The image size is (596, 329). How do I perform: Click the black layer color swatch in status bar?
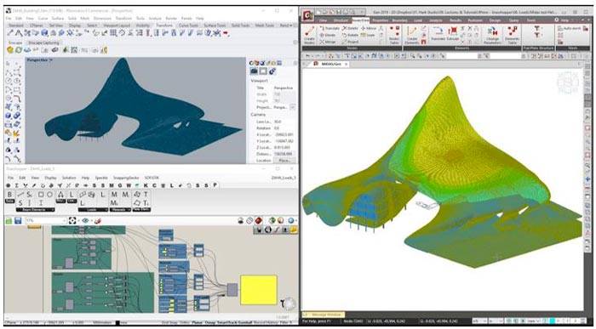(117, 323)
